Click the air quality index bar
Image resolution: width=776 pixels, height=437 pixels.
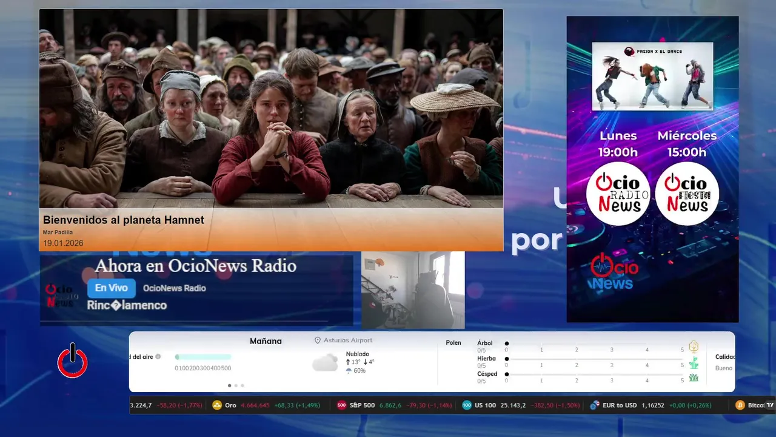point(203,357)
